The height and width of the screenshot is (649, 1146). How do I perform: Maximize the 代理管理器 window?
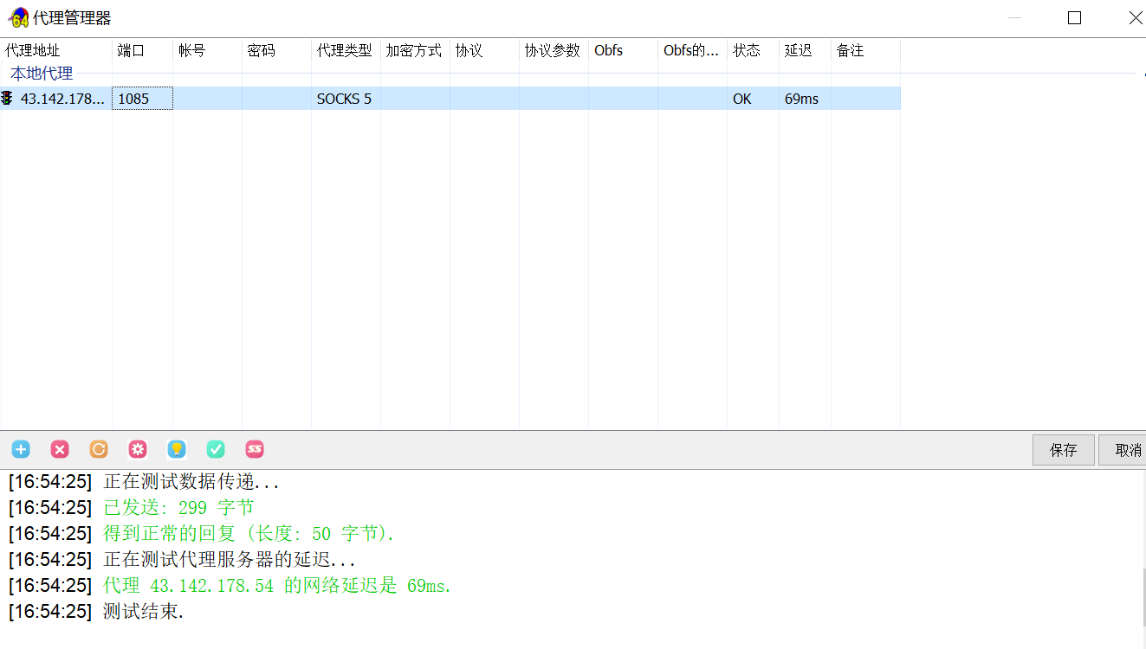(x=1075, y=18)
